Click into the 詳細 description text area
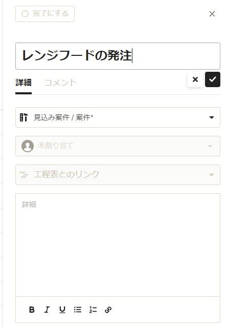This screenshot has height=327, width=227. coord(118,245)
